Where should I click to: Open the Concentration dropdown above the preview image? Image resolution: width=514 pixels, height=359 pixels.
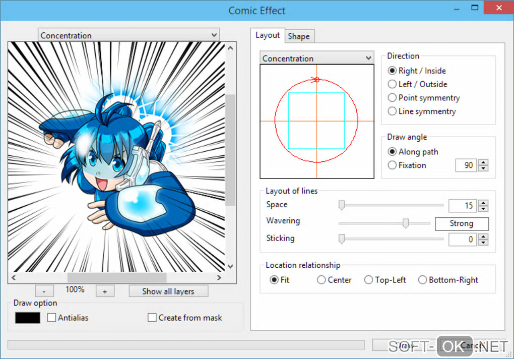click(x=128, y=35)
